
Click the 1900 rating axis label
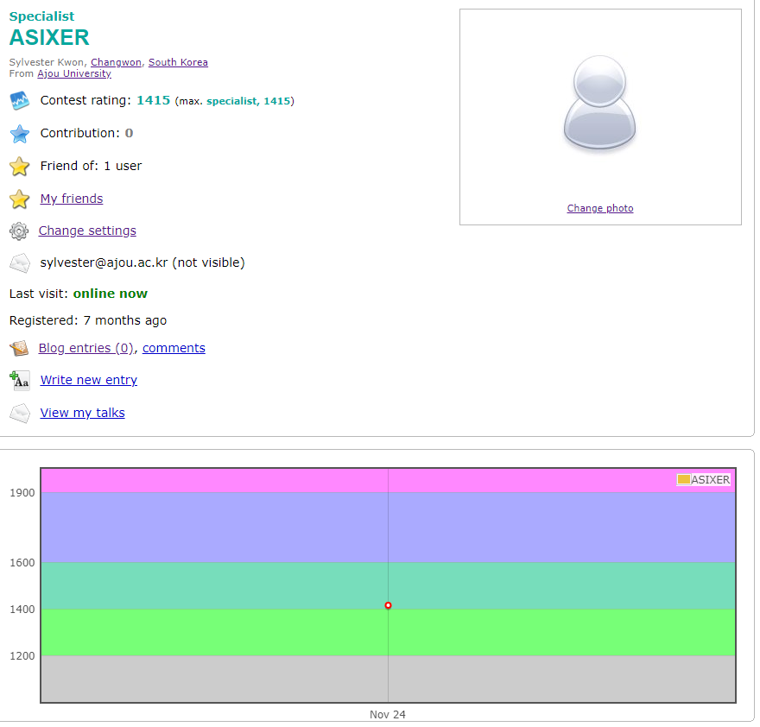coord(22,493)
